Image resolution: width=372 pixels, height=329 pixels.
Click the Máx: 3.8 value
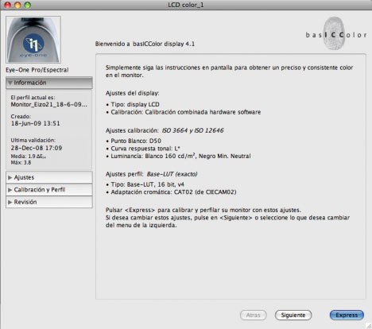point(21,163)
